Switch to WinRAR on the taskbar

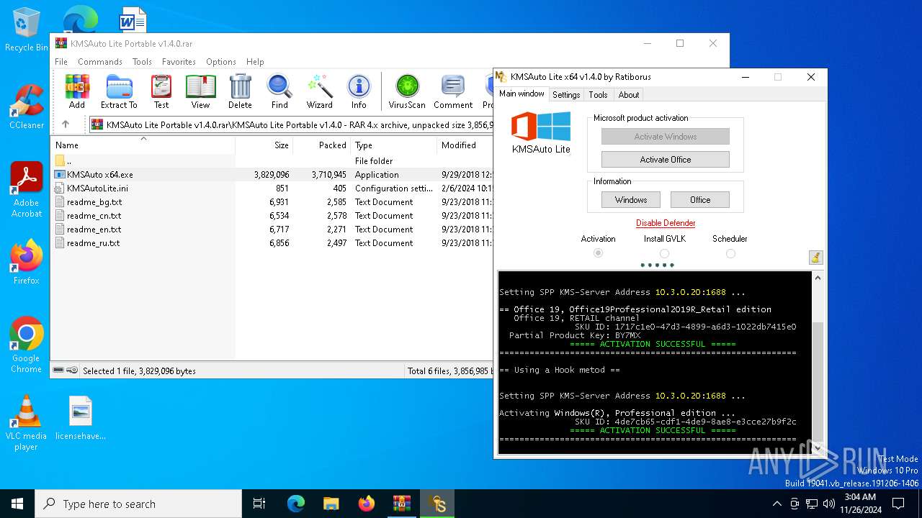pyautogui.click(x=402, y=504)
